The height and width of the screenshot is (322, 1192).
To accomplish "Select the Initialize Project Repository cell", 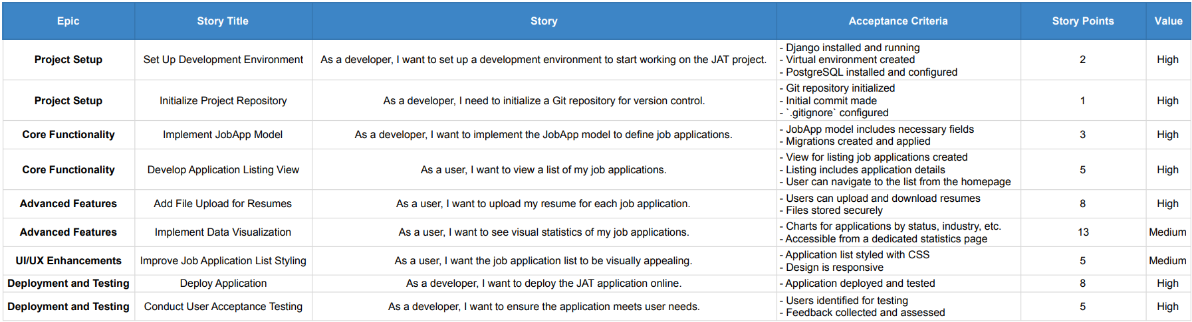I will (223, 101).
